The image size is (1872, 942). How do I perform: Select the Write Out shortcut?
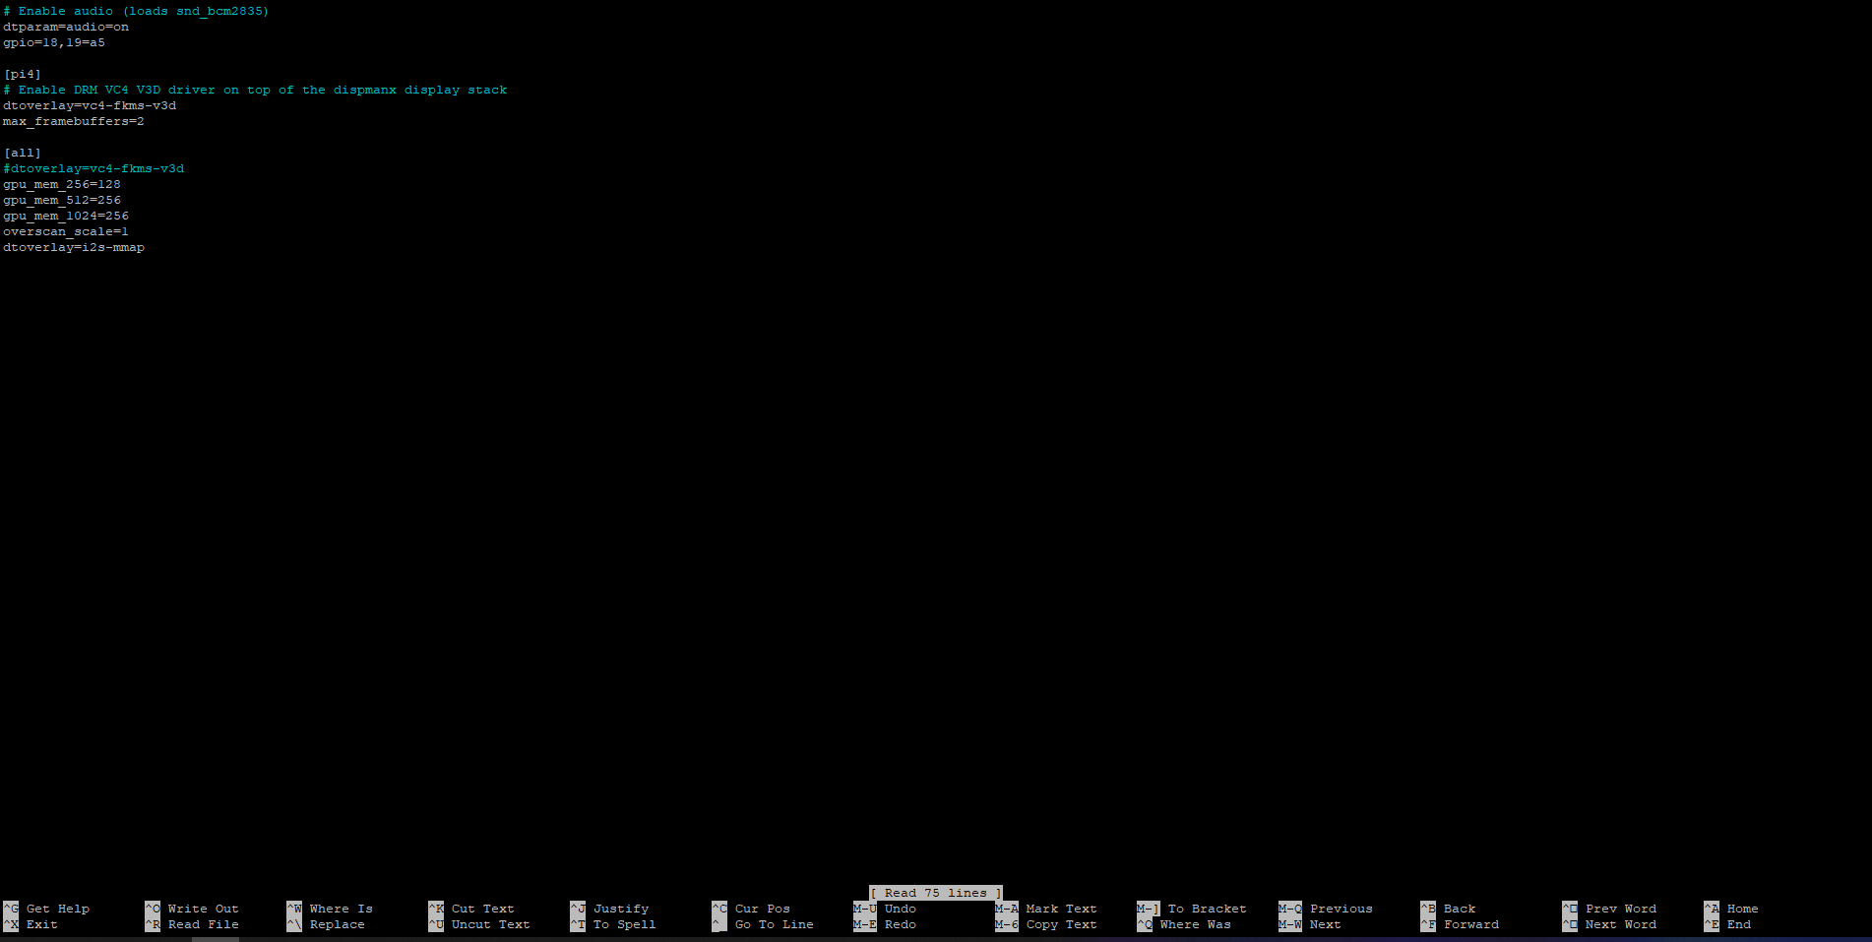tap(203, 909)
